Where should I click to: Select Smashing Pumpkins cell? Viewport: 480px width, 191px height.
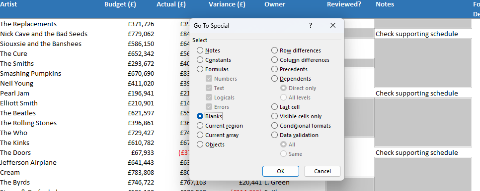click(31, 73)
